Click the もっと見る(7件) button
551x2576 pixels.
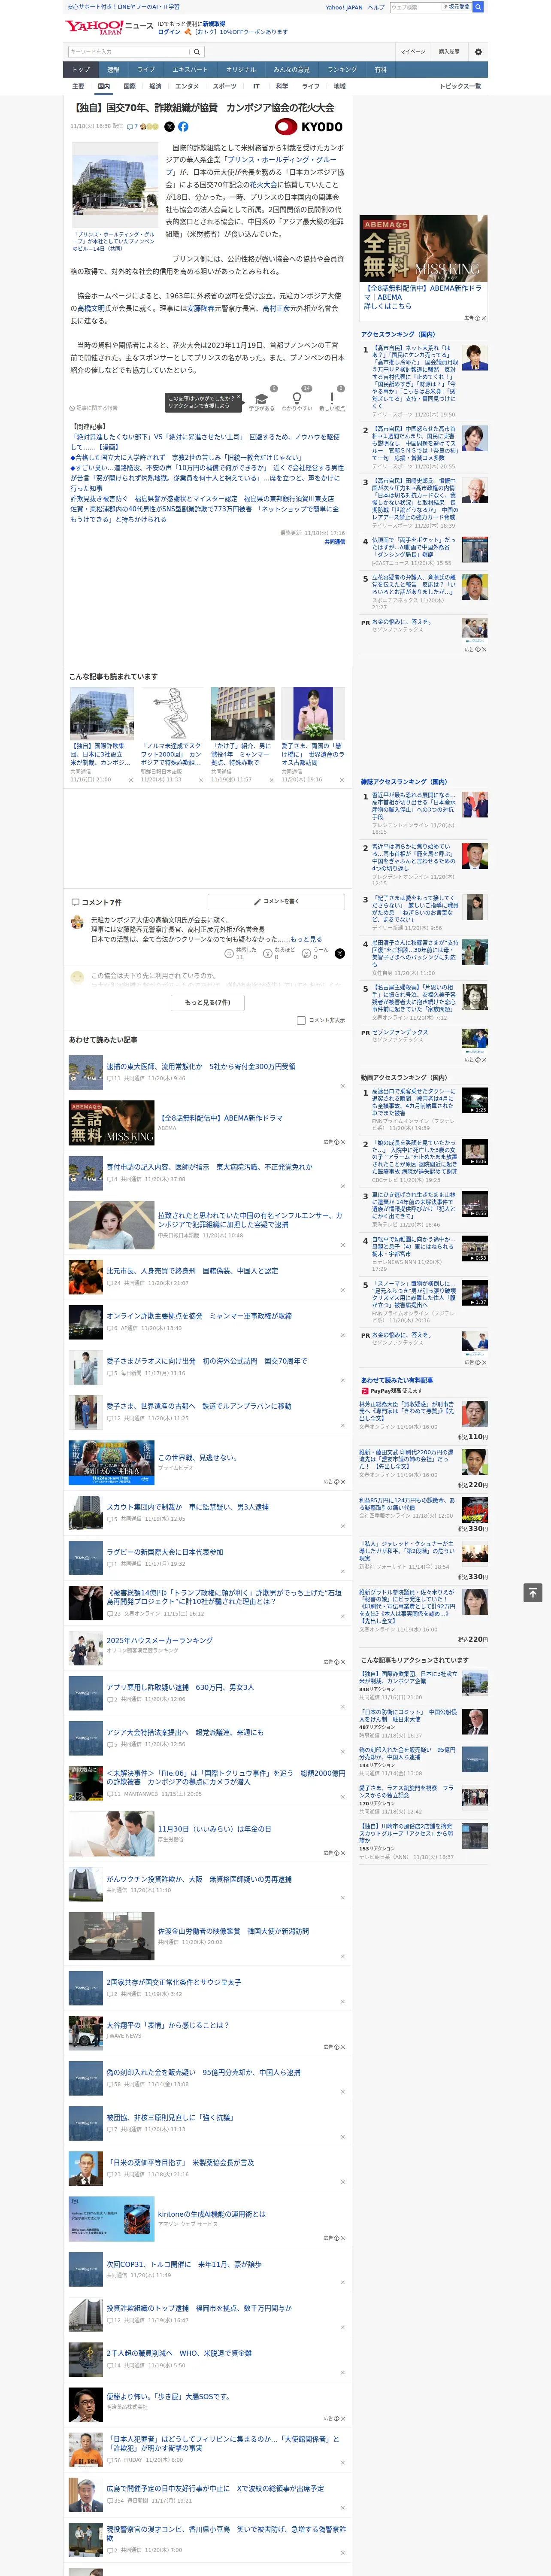coord(208,1003)
